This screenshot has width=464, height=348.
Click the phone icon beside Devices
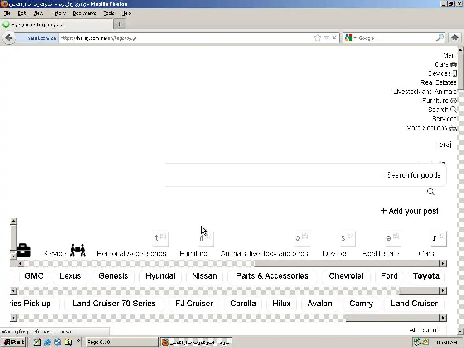point(454,73)
